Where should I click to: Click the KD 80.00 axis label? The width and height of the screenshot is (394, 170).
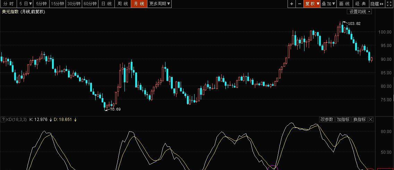point(386,131)
